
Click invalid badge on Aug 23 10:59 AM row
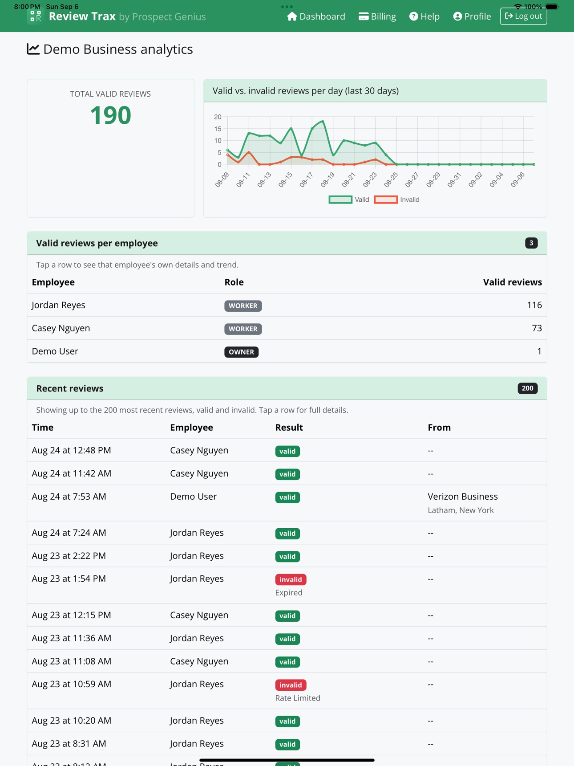pyautogui.click(x=291, y=685)
